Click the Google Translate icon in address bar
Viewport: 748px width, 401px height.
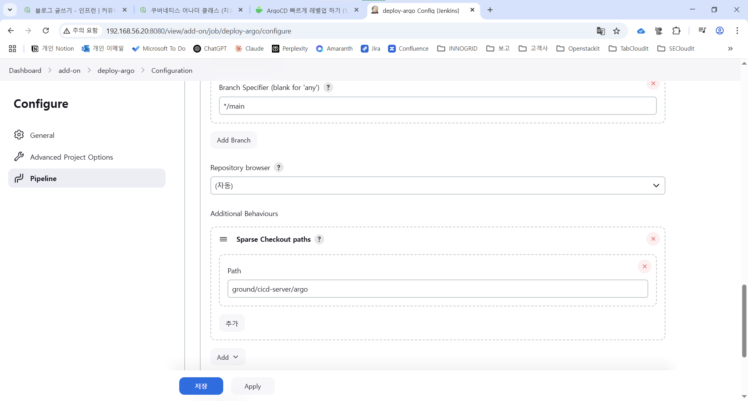tap(601, 31)
